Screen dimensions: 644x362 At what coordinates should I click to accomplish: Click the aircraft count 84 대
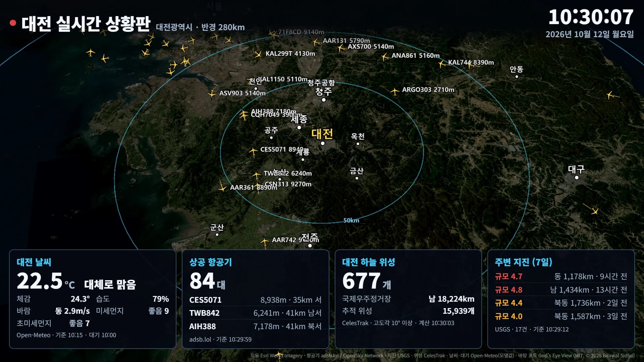coord(207,281)
